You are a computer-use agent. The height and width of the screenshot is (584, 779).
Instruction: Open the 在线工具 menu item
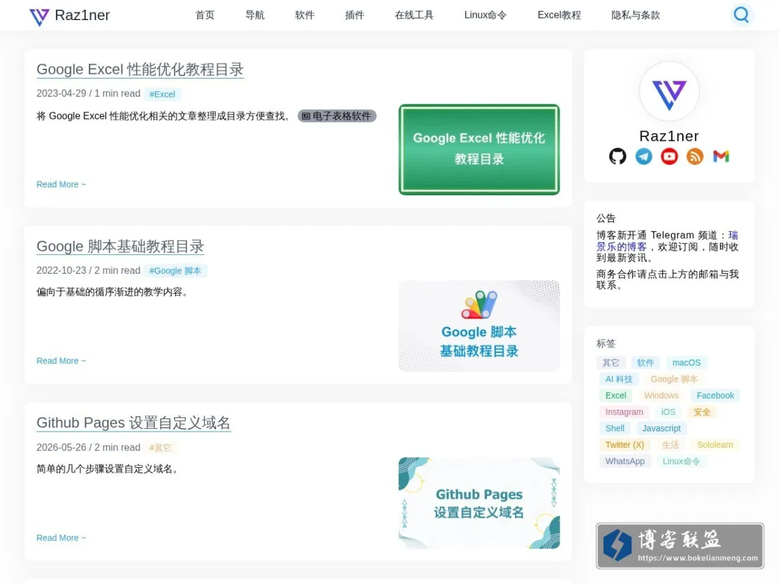414,15
